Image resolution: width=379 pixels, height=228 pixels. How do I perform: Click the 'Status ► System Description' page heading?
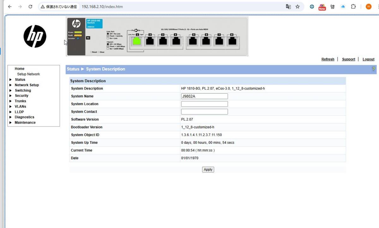(x=96, y=69)
